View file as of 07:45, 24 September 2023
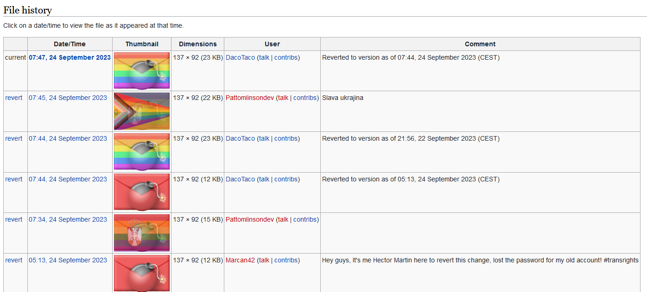This screenshot has width=647, height=292. click(68, 98)
